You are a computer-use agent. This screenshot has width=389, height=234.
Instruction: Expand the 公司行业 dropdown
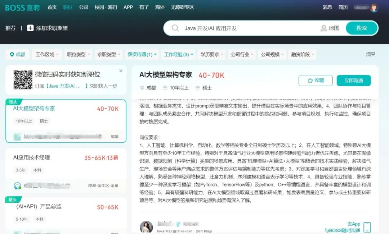pyautogui.click(x=242, y=55)
